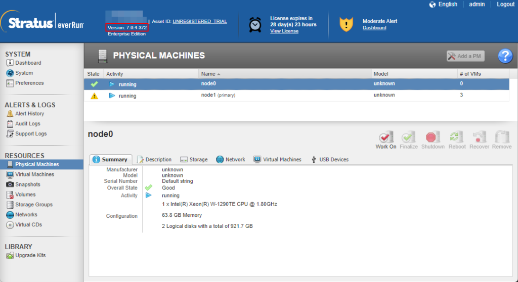Viewport: 518px width, 282px height.
Task: Switch to the Virtual Machines tab
Action: 278,160
